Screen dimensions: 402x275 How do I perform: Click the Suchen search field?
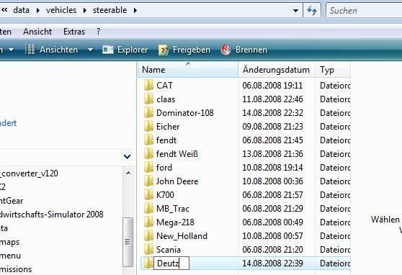tap(364, 11)
